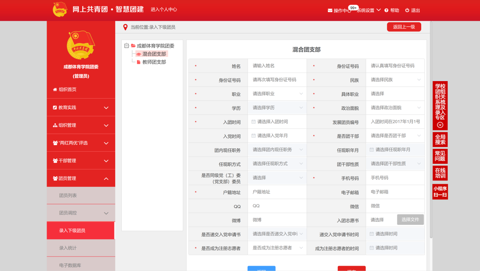Collapse the 成都体育学院团委 tree node
This screenshot has width=480, height=271.
click(x=127, y=46)
